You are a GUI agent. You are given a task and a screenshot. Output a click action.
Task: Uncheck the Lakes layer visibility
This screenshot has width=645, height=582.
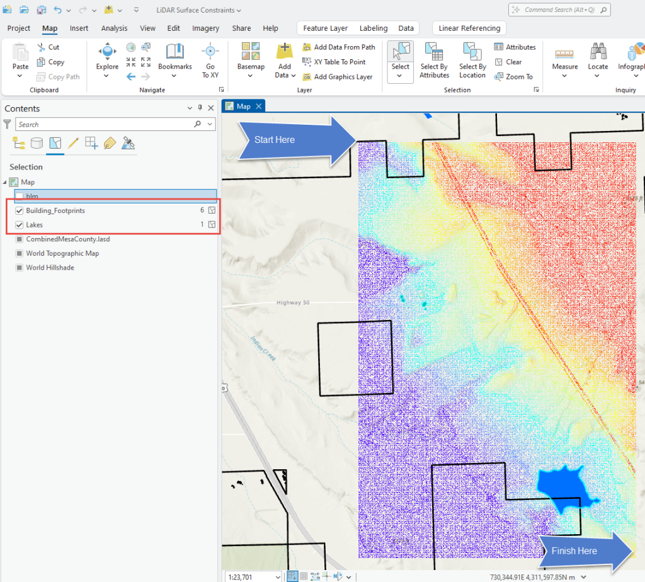(x=20, y=224)
